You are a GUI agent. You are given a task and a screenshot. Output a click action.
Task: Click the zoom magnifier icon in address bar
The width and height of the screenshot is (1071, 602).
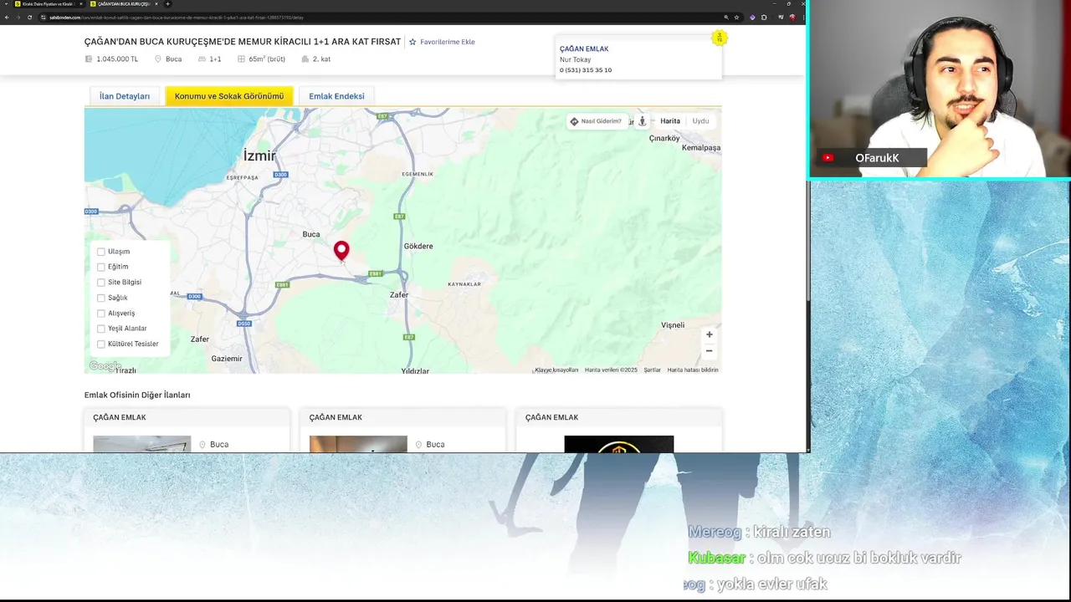point(725,17)
